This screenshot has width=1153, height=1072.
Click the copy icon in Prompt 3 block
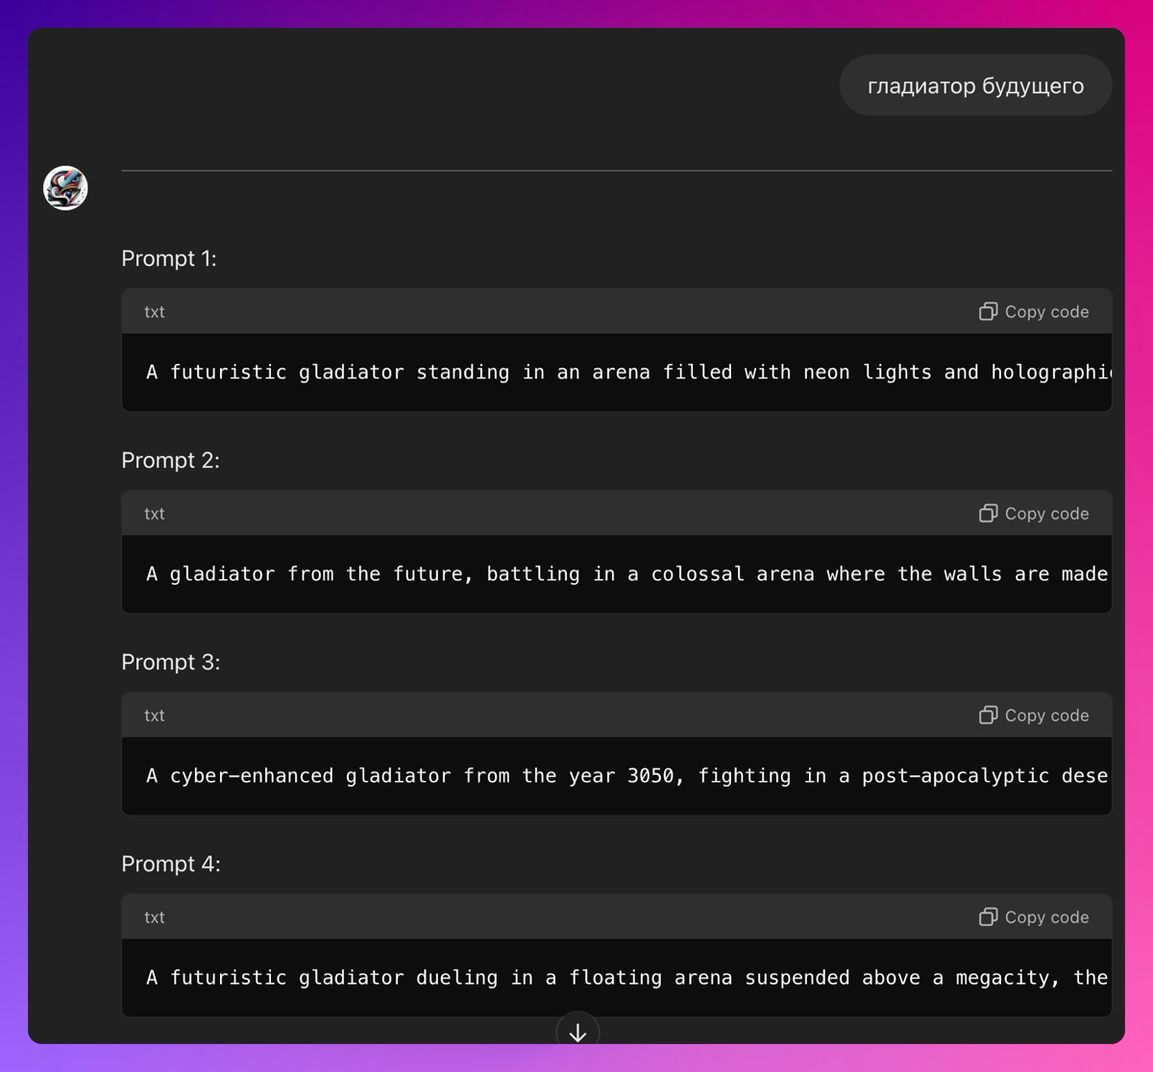coord(988,715)
